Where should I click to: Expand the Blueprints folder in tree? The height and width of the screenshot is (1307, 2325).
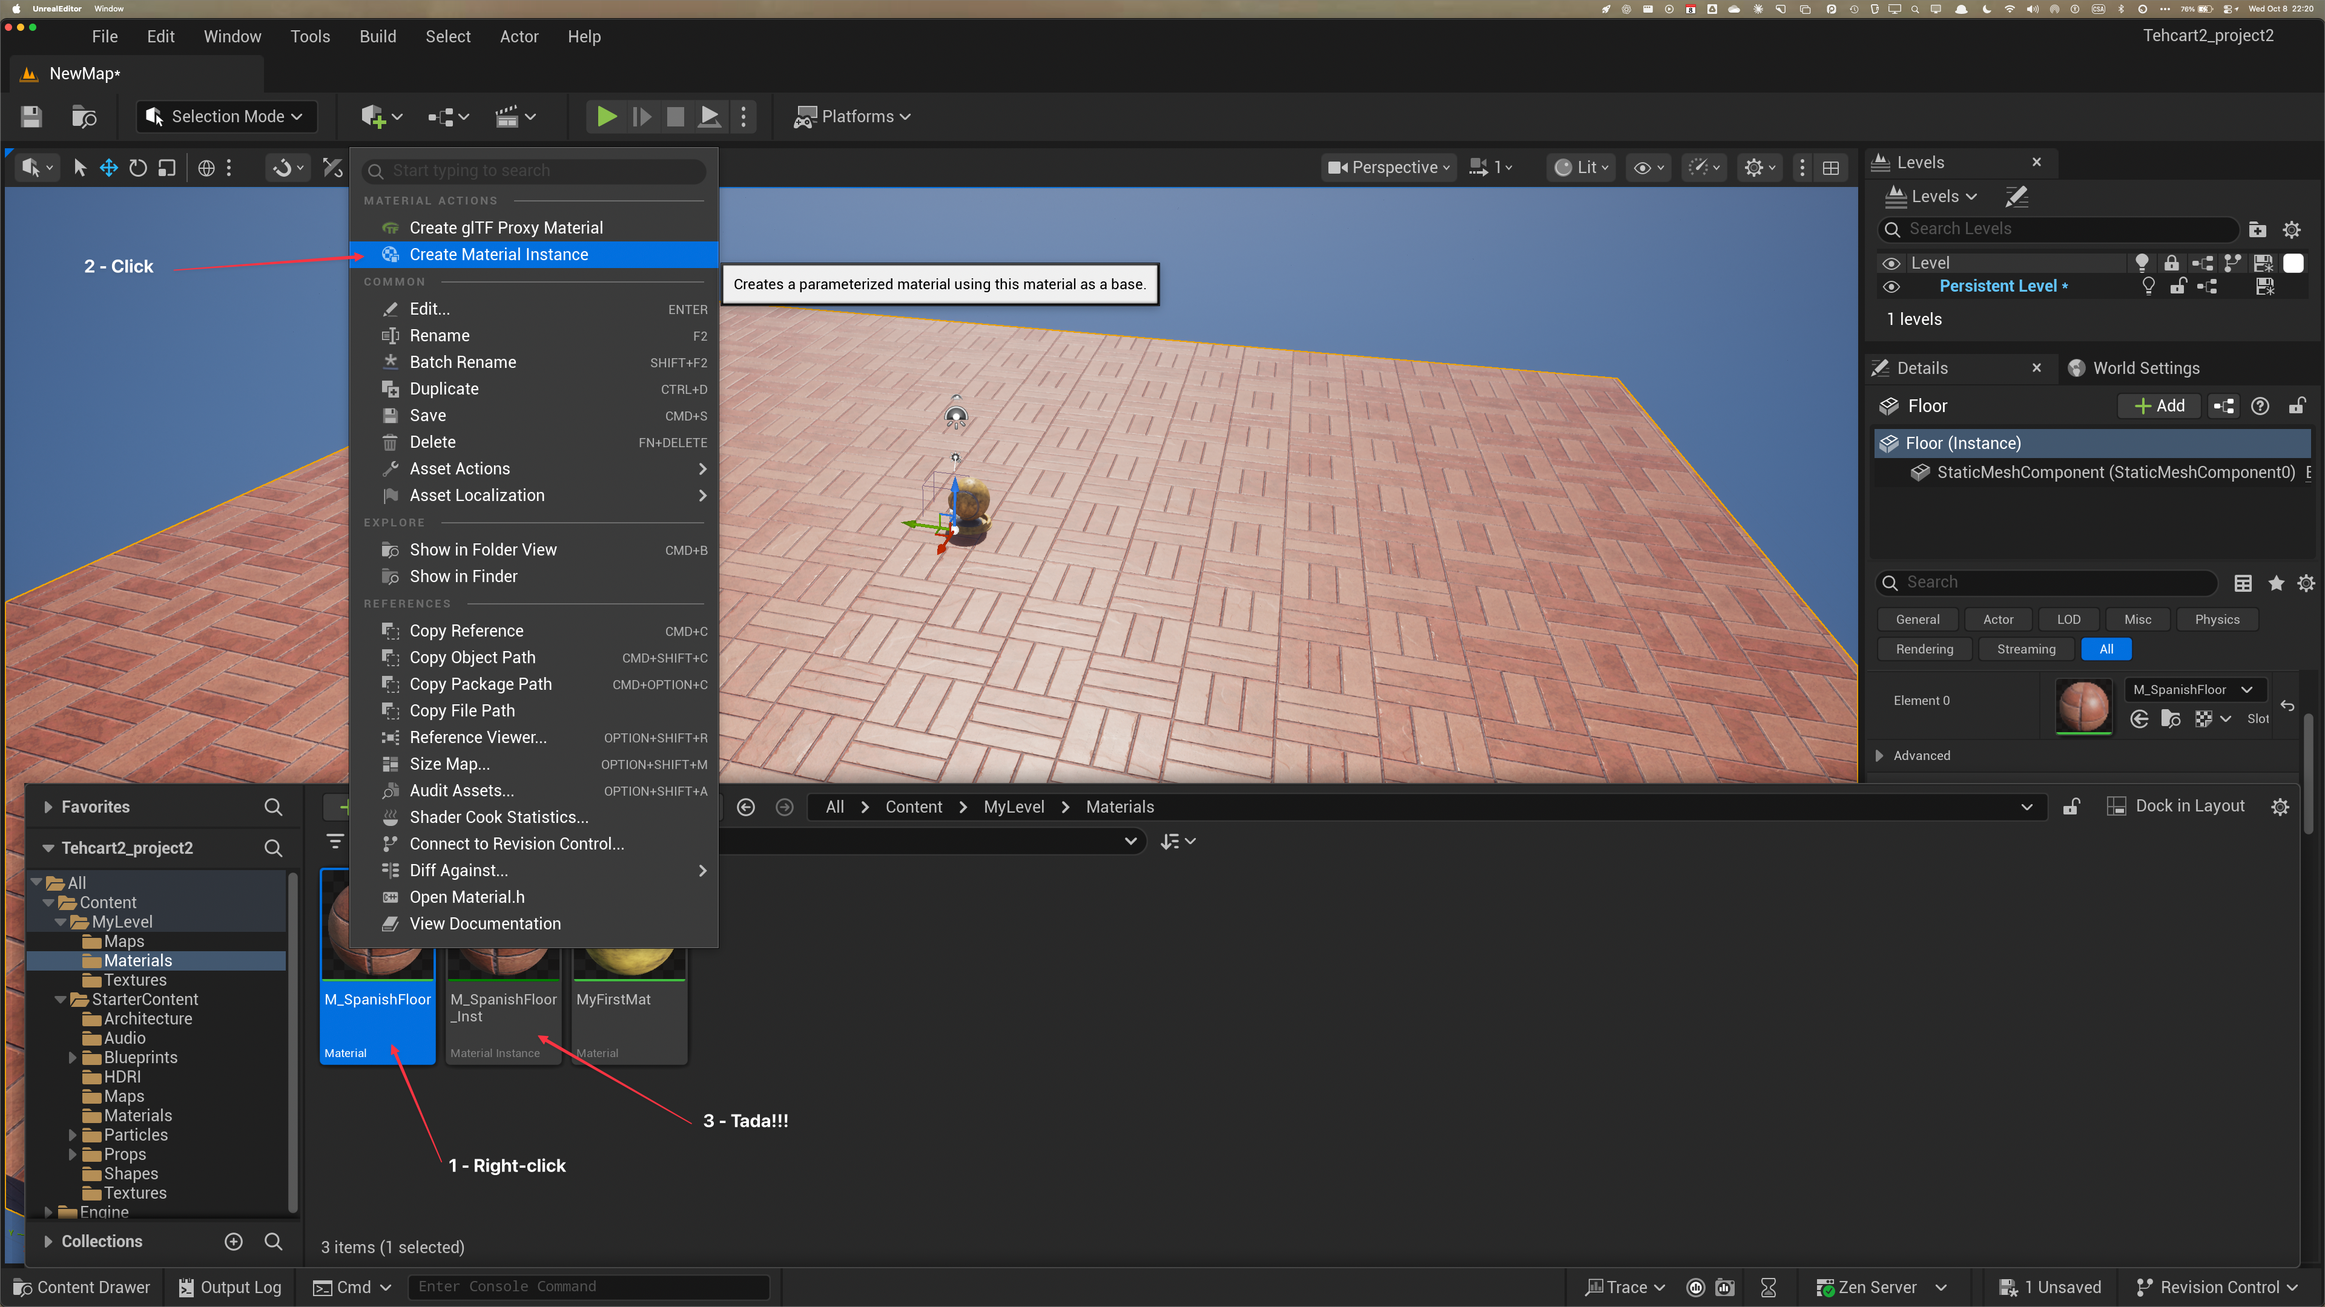(x=73, y=1058)
